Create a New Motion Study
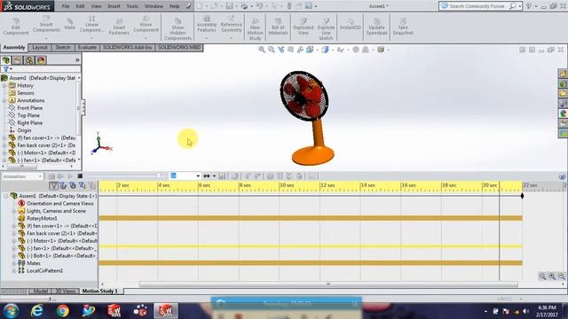This screenshot has width=568, height=319. click(x=255, y=29)
